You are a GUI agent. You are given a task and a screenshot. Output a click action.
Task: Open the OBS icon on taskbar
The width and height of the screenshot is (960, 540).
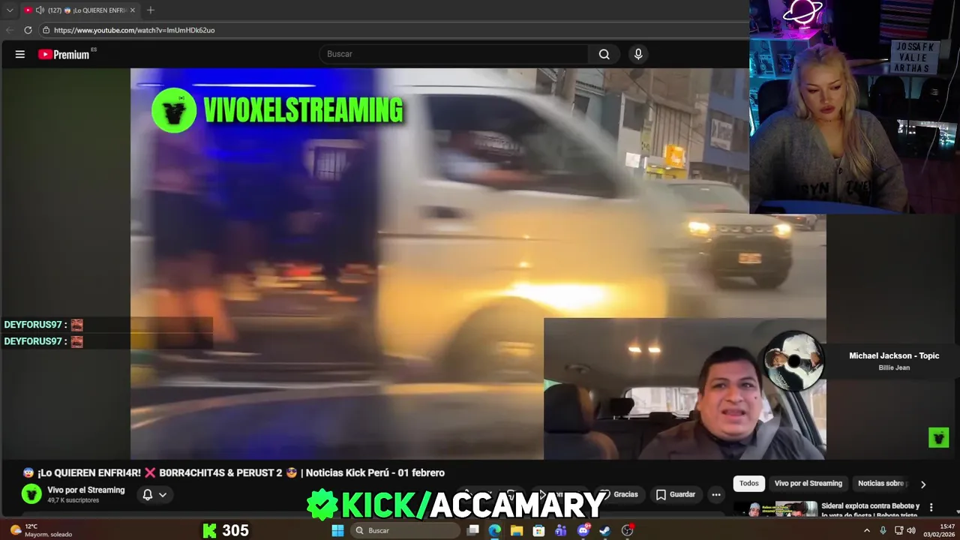tap(628, 530)
